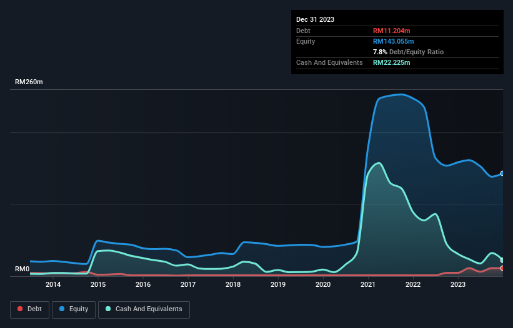Click the Cash endpoint marker on chart
Image resolution: width=513 pixels, height=328 pixels.
[502, 260]
